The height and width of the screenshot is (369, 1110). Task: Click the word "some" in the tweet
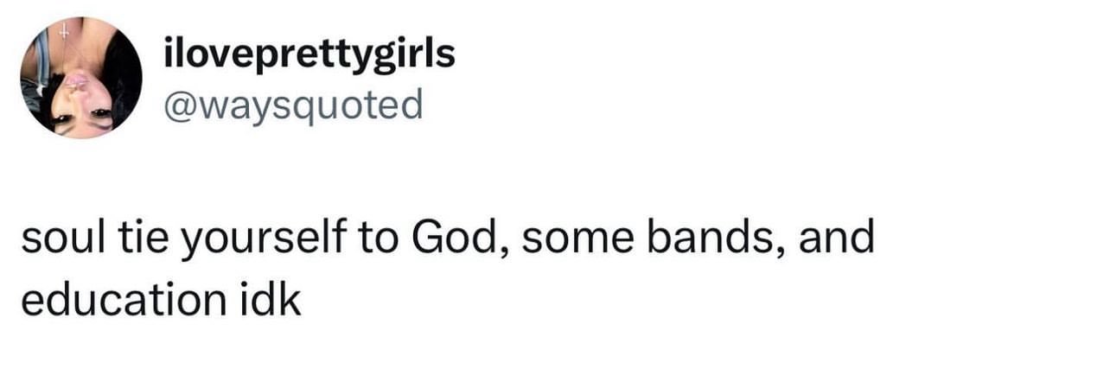579,241
